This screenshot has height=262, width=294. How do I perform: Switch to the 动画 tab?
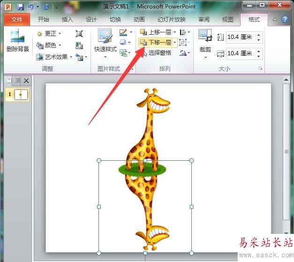[139, 19]
